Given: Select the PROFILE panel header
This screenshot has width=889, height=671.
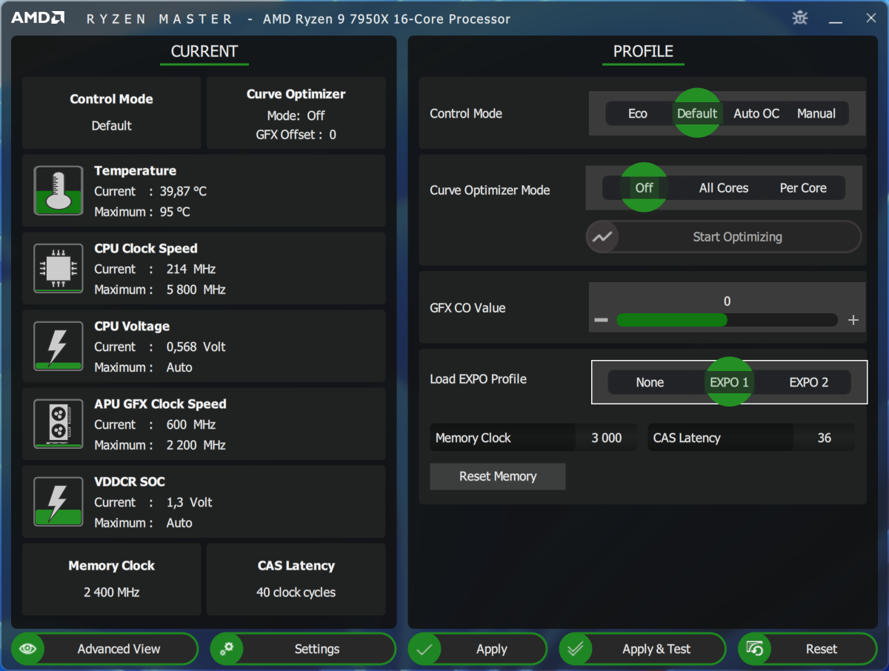Looking at the screenshot, I should click(x=643, y=51).
